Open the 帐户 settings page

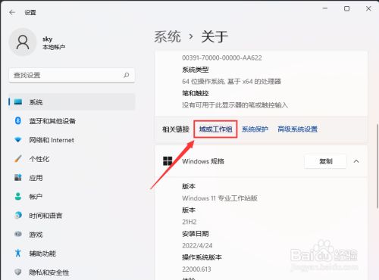(x=72, y=197)
